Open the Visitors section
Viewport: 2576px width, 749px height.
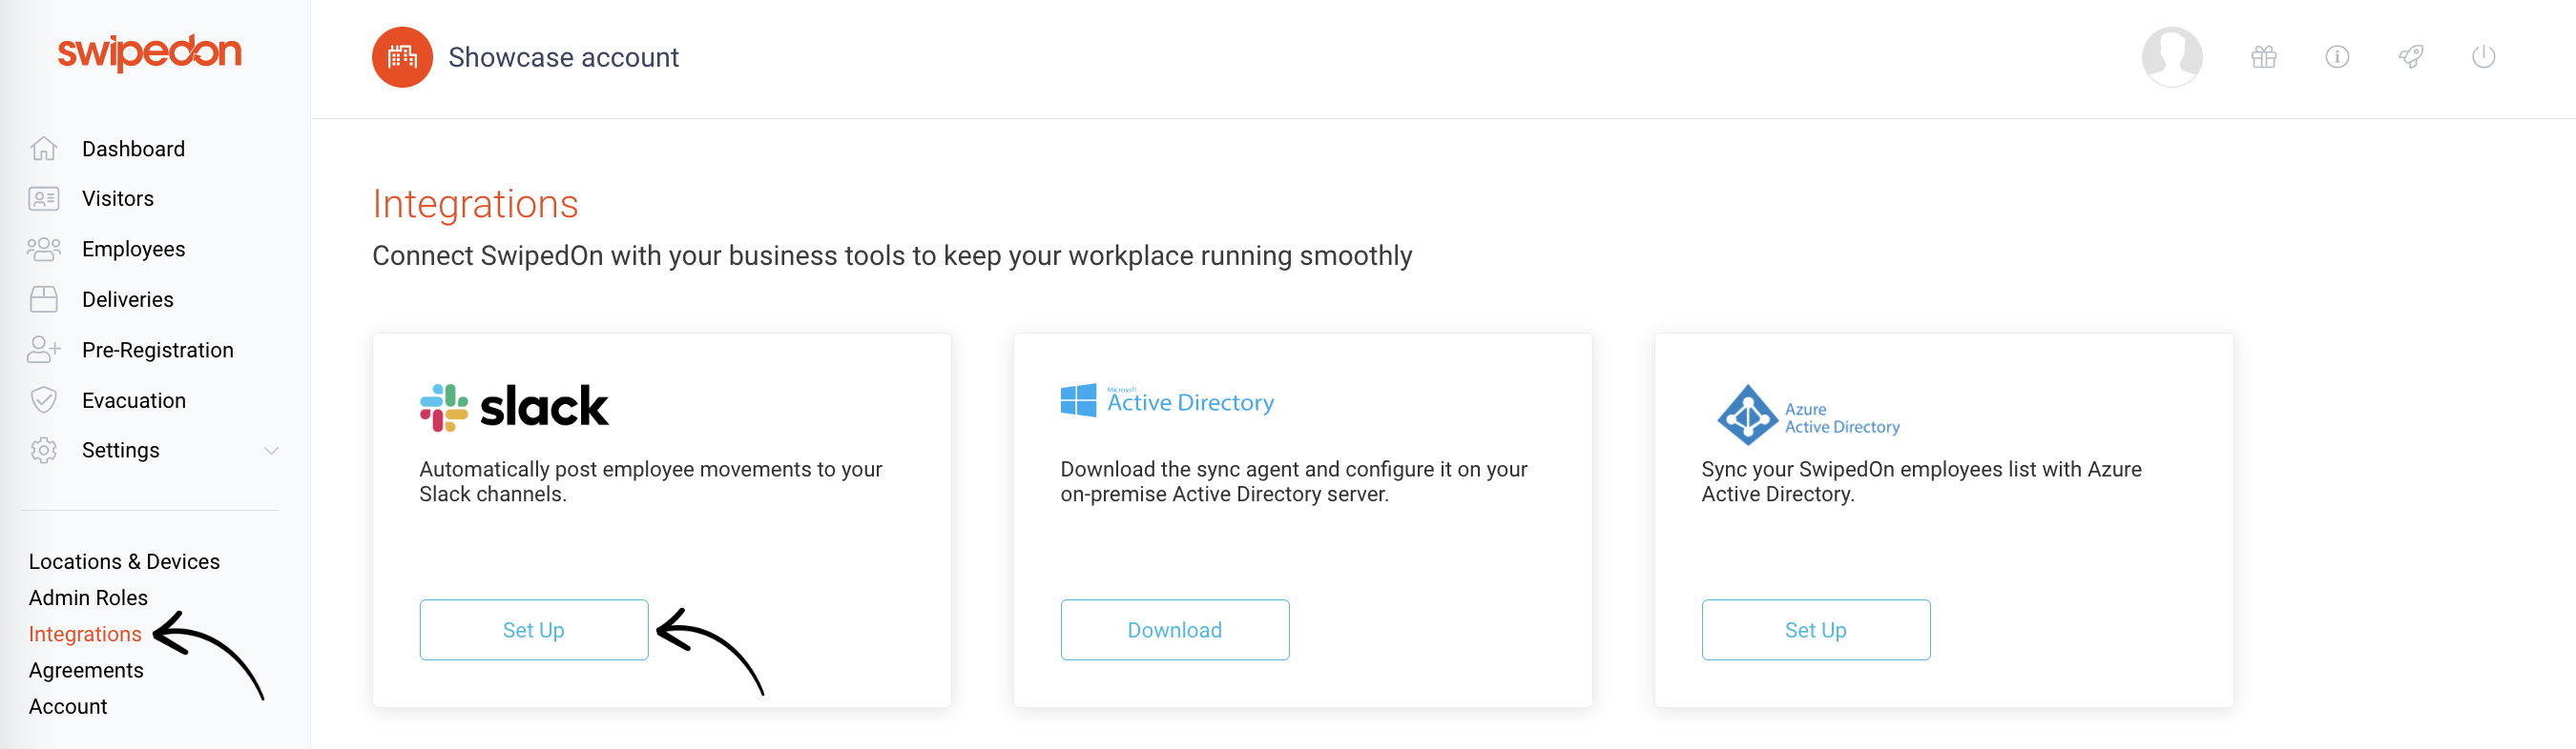(x=118, y=199)
